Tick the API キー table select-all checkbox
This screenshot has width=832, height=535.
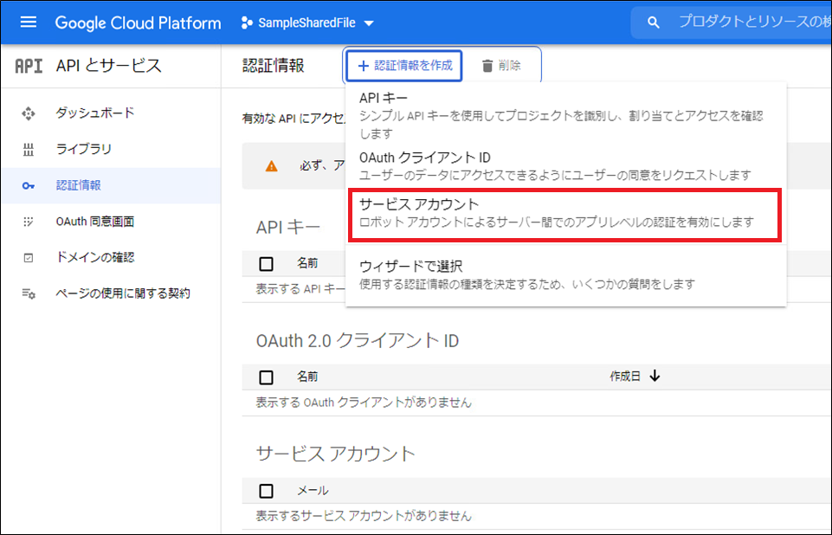(x=267, y=263)
